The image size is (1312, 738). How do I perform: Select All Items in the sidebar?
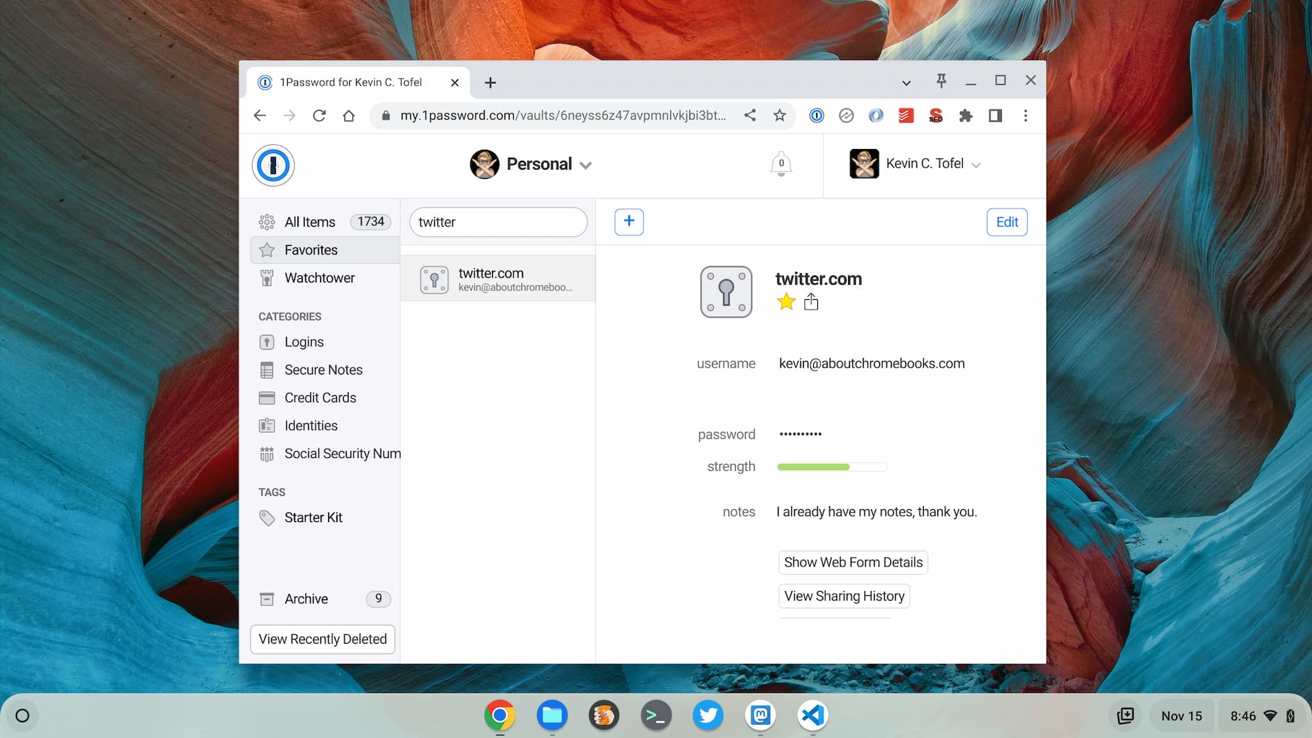pos(325,222)
